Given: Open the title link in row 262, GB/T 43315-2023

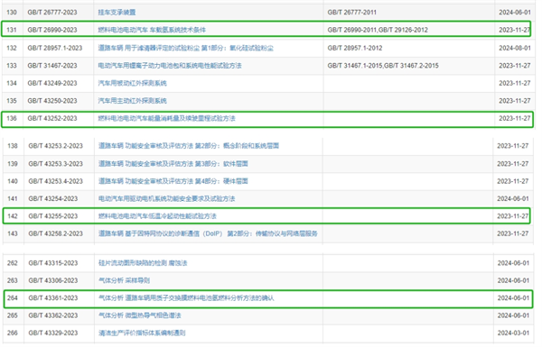Looking at the screenshot, I should (143, 263).
